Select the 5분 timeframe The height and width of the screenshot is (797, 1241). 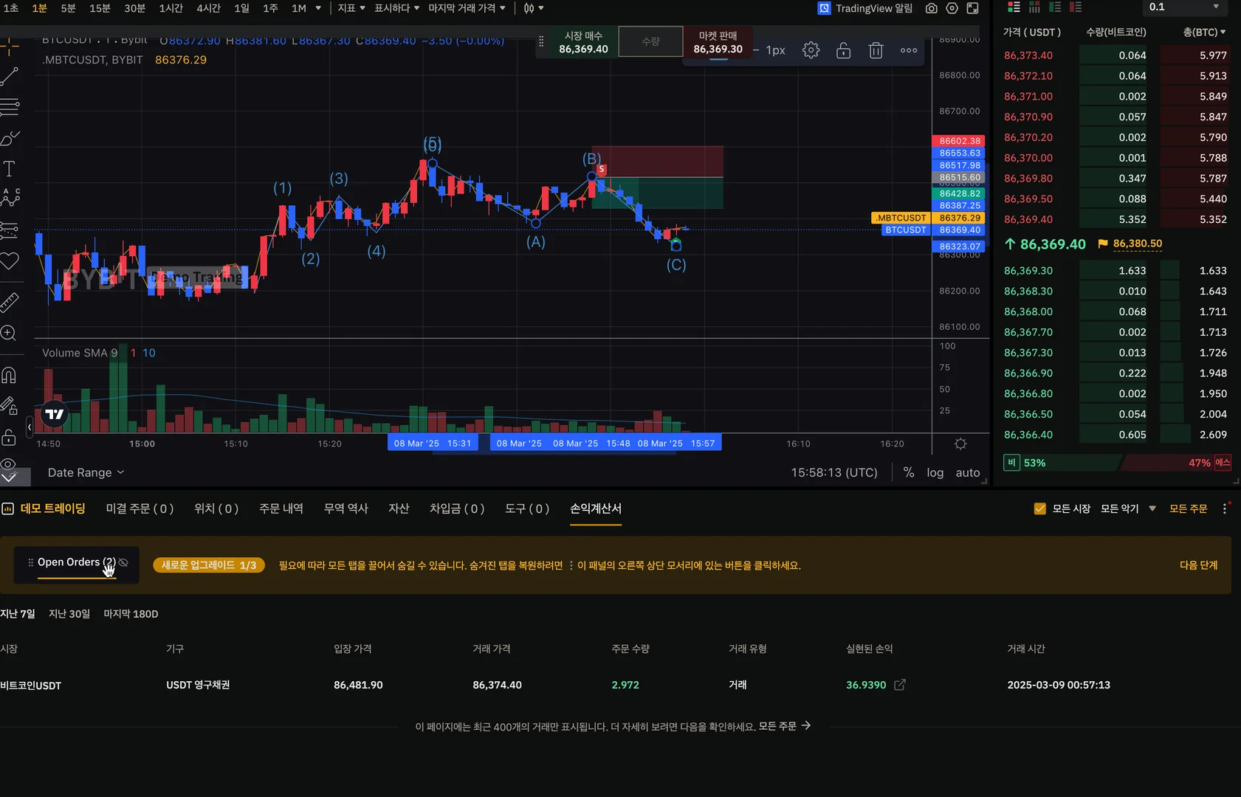coord(68,8)
